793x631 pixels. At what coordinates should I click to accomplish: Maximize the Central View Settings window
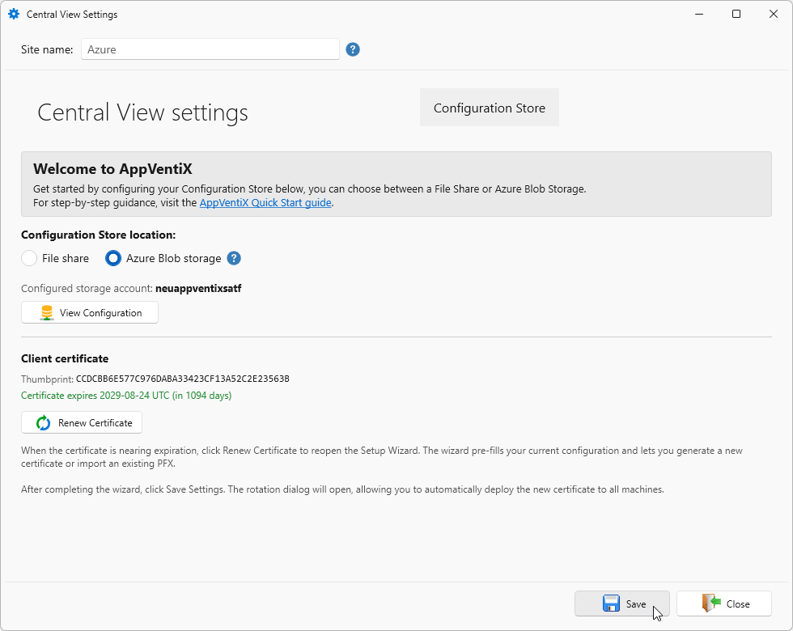click(x=736, y=15)
